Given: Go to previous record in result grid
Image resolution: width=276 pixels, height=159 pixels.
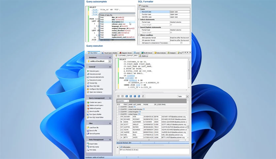Looking at the screenshot, I should click(x=122, y=96).
